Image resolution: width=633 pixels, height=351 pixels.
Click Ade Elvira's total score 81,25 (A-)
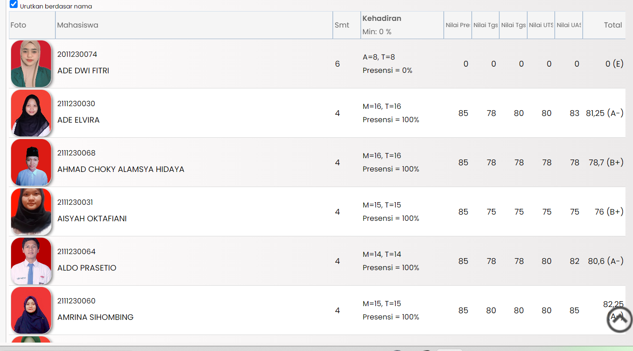tap(605, 113)
